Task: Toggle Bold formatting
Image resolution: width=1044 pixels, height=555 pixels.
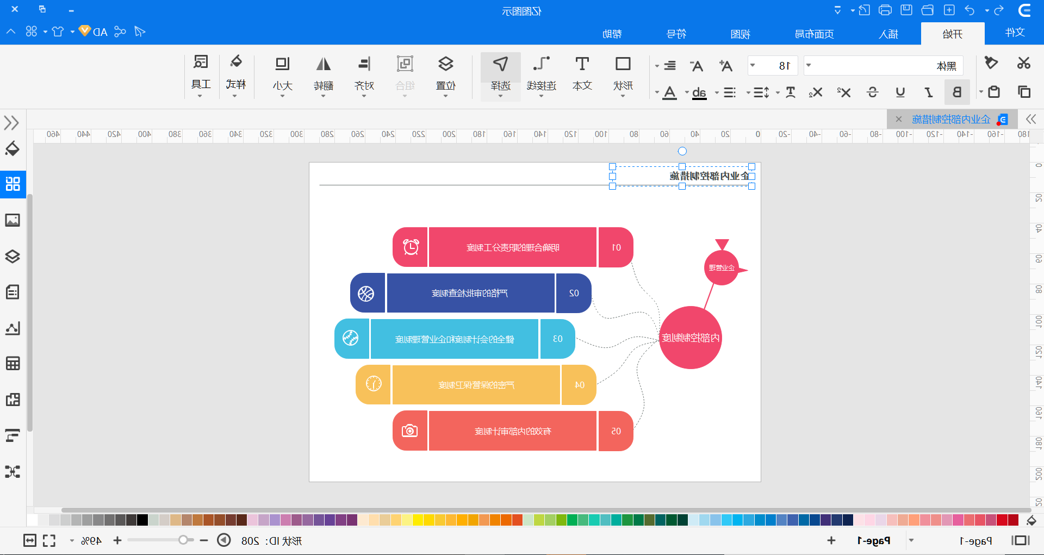Action: (x=957, y=92)
